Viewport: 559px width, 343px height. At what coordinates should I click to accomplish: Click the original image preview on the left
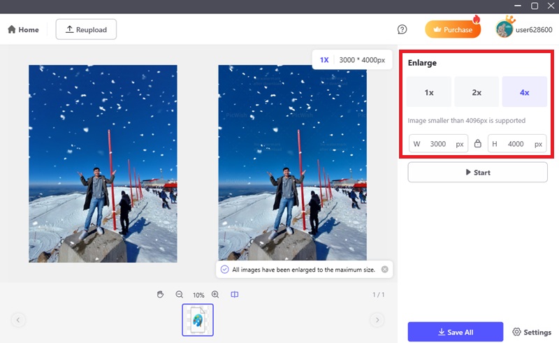pos(103,163)
